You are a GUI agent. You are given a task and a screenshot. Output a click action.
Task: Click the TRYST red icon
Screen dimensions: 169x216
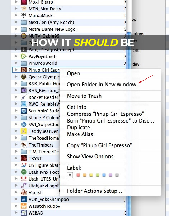click(24, 158)
